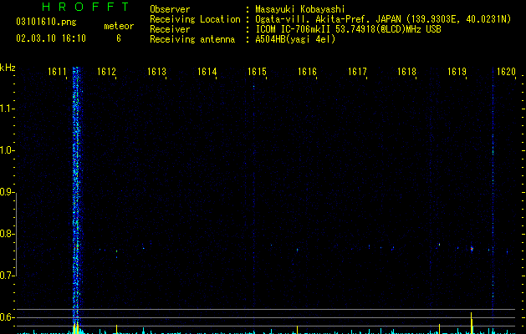This screenshot has width=526, height=334.
Task: Click the 'meteor' count label
Action: 119,26
